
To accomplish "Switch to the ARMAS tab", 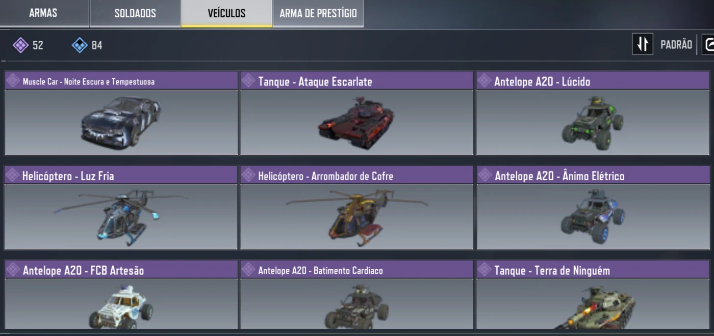I will [x=43, y=13].
